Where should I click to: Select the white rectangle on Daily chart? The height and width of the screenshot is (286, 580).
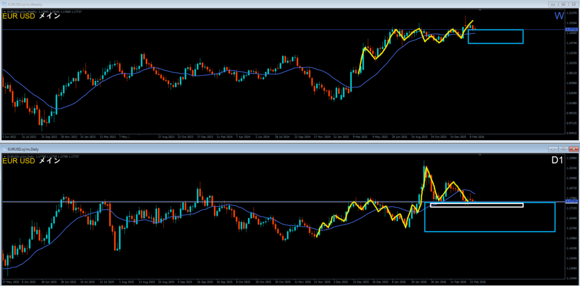click(x=476, y=205)
